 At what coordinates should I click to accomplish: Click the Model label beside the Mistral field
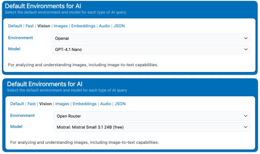click(16, 126)
